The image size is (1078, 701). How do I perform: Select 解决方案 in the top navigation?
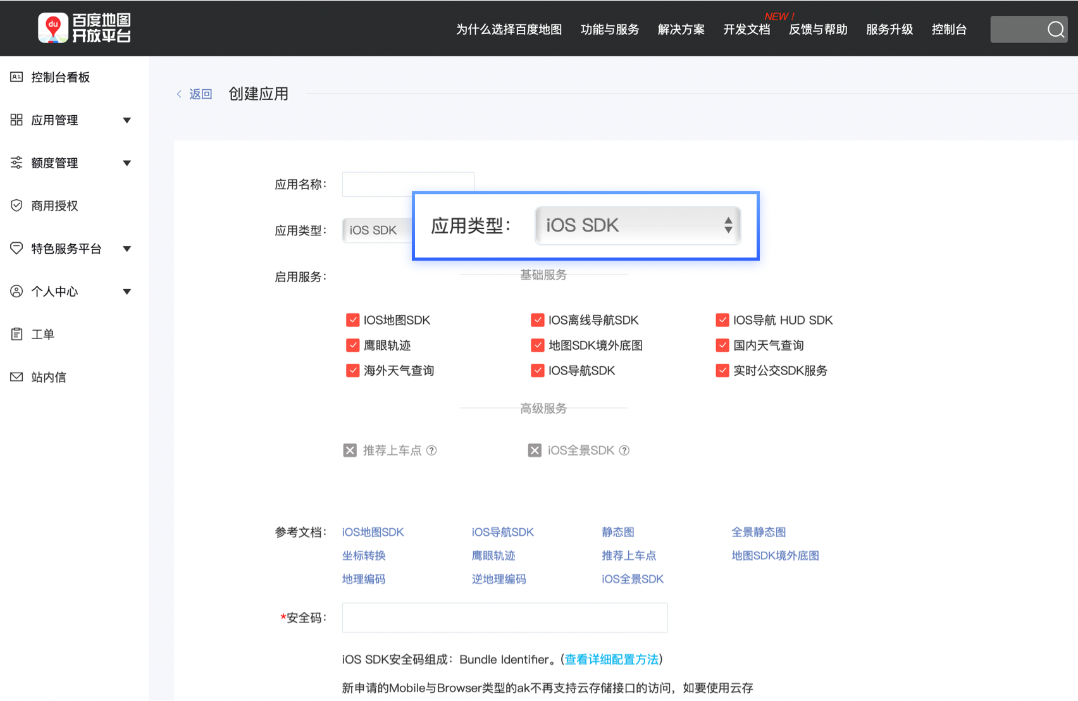tap(681, 29)
